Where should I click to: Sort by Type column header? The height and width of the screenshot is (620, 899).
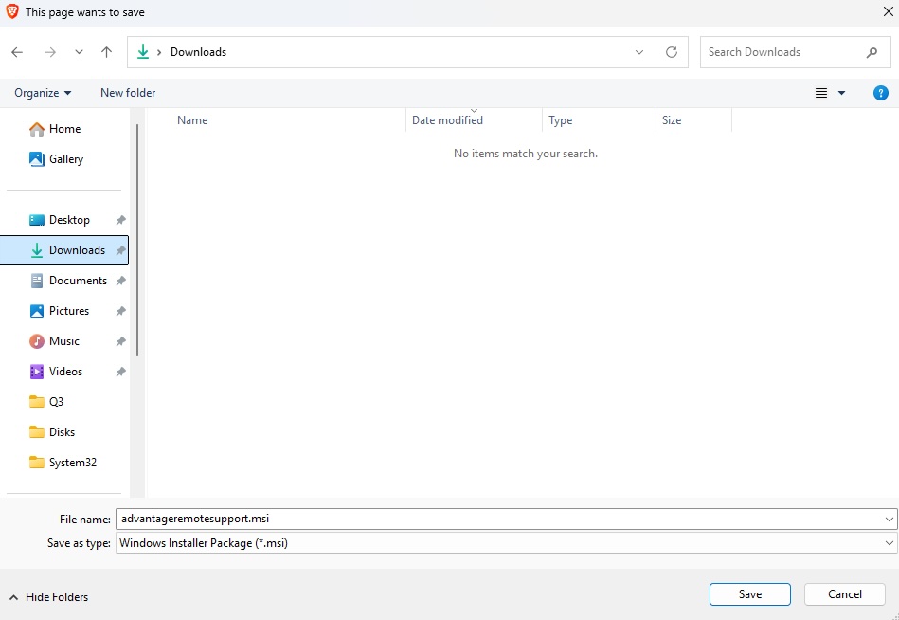coord(560,120)
